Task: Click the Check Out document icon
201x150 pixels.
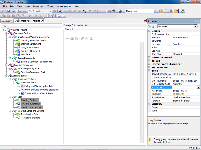Action: click(59, 16)
